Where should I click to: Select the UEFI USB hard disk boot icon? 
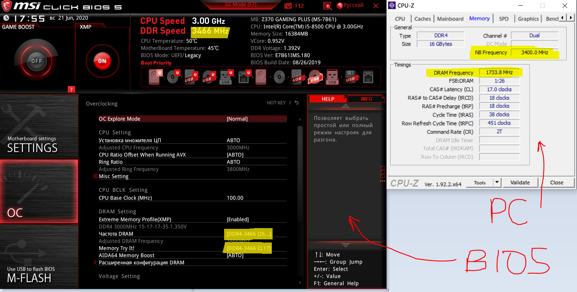point(190,77)
